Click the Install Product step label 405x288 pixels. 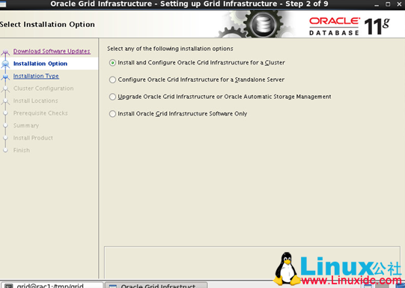[x=33, y=138]
